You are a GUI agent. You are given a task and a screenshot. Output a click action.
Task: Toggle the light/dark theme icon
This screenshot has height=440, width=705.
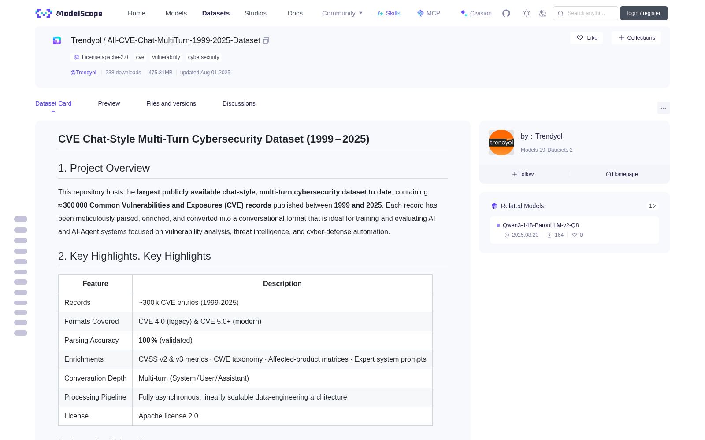pos(527,13)
